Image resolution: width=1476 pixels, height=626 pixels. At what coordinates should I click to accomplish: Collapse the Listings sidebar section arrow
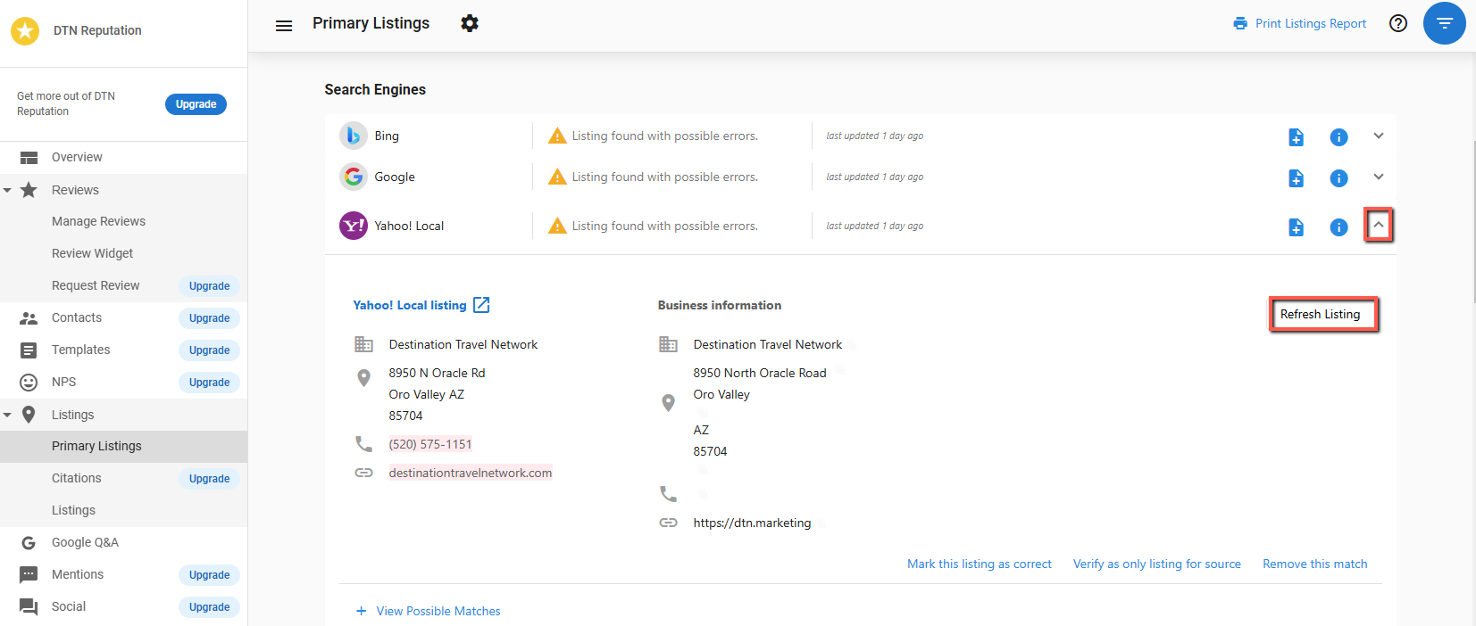7,416
